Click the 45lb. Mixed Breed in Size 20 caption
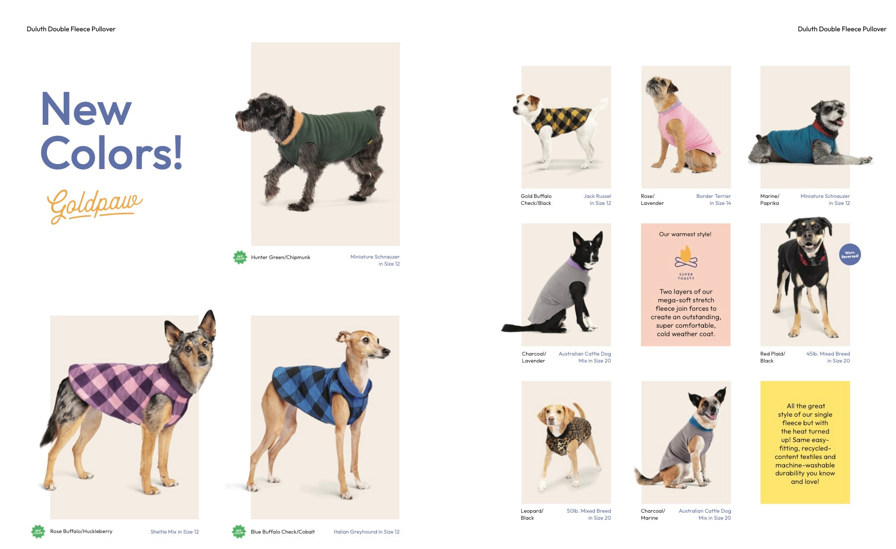Viewport: 896px width, 549px height. (828, 357)
